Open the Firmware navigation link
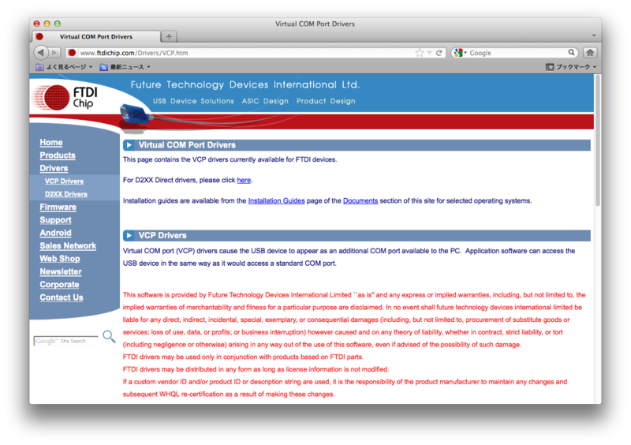The height and width of the screenshot is (445, 631). click(58, 207)
